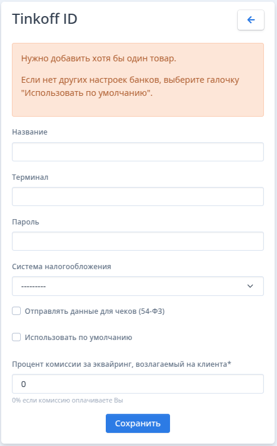The width and height of the screenshot is (277, 446).
Task: Click the blue Сохранить button
Action: point(138,423)
